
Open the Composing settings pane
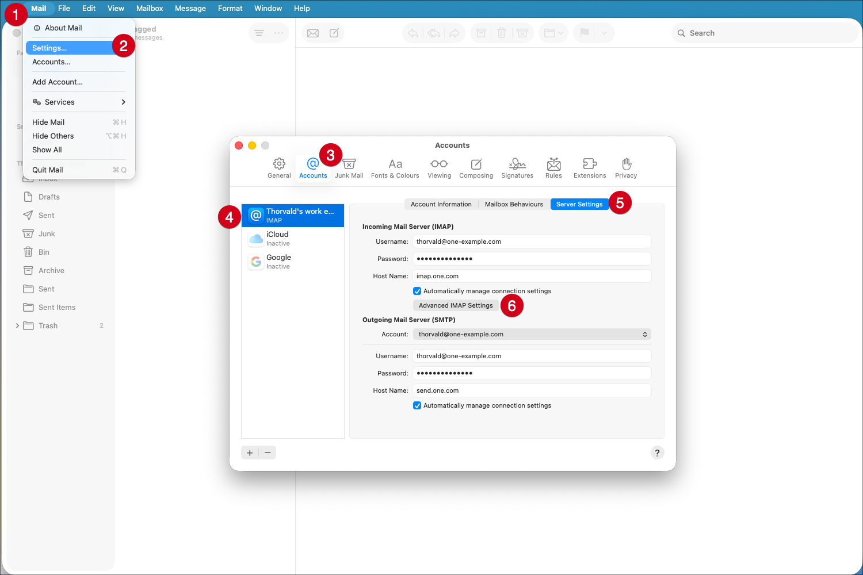(x=476, y=168)
